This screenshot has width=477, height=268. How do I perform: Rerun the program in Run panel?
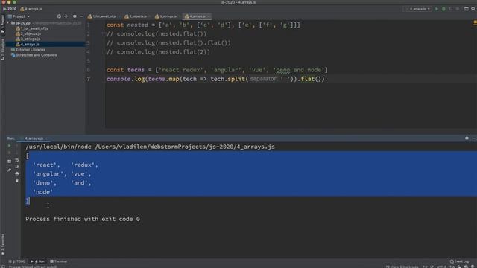click(x=9, y=146)
